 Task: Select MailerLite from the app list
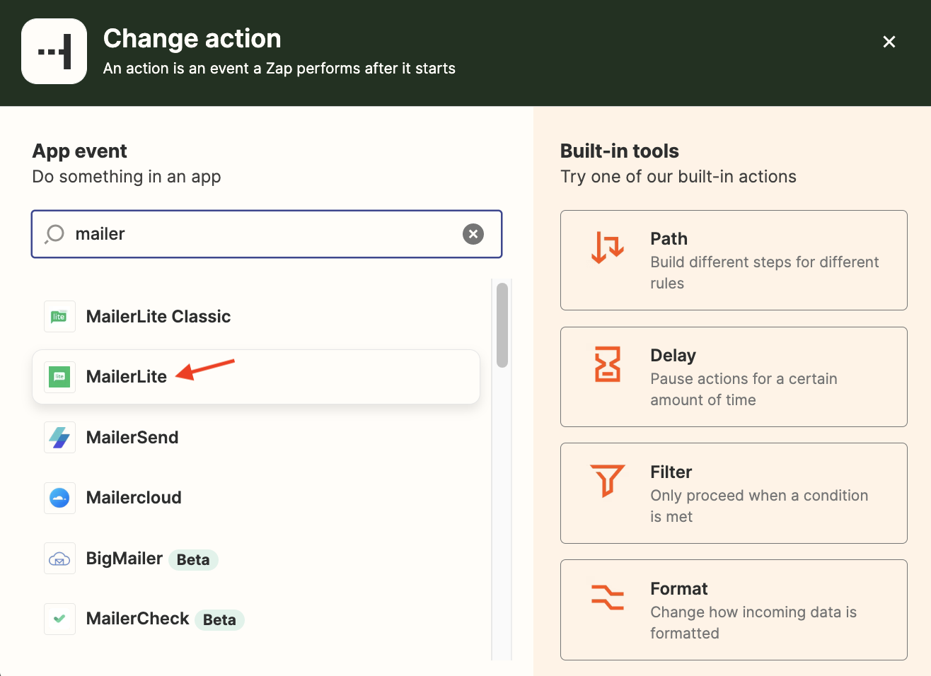(127, 377)
